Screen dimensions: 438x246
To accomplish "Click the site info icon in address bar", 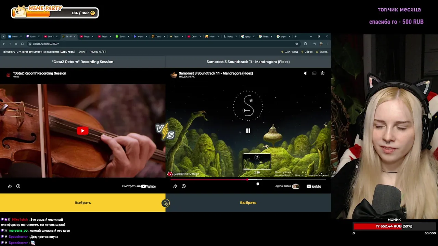I will pos(30,44).
